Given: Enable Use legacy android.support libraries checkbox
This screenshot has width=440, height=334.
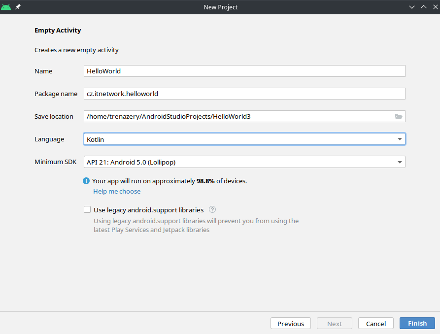Looking at the screenshot, I should coord(87,210).
